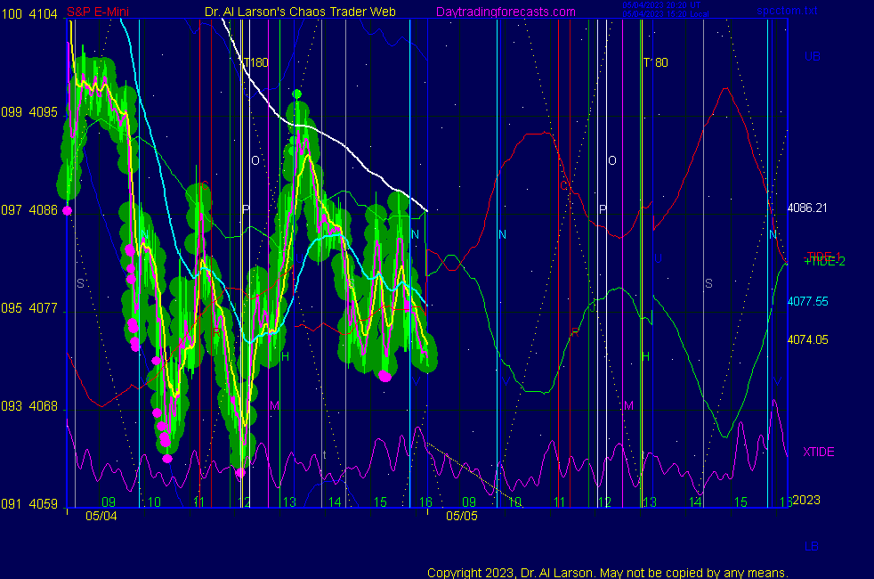
Task: Click the '05/04/2023 15:20 Local' timestamp
Action: 666,14
